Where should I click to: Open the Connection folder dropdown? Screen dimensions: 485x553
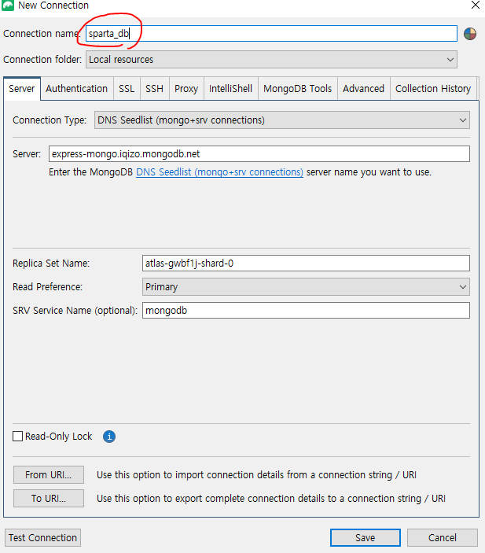coord(271,60)
